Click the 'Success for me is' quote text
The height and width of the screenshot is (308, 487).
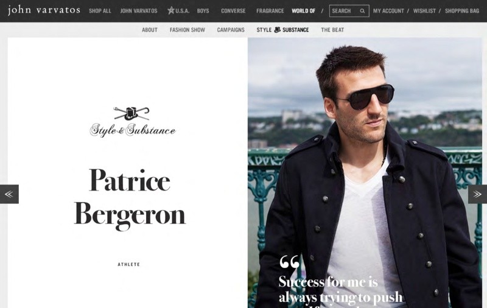(328, 282)
